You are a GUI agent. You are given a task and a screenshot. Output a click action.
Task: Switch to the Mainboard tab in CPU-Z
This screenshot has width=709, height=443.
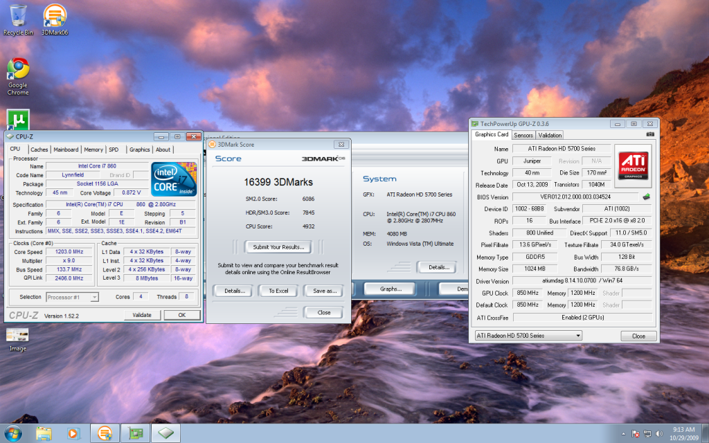tap(66, 150)
